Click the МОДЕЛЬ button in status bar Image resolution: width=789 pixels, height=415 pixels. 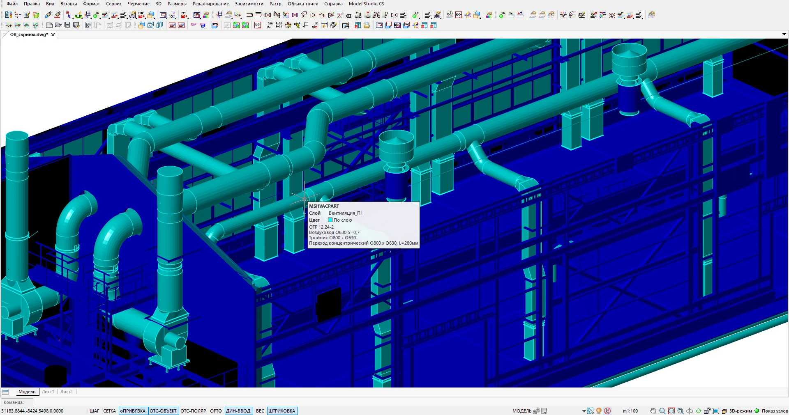point(521,411)
